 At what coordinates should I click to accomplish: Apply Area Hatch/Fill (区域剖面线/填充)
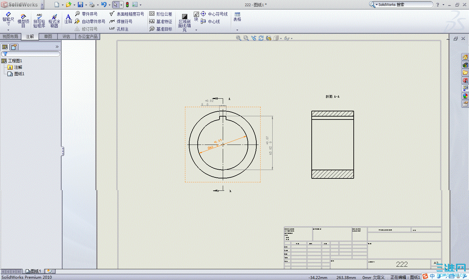click(184, 22)
